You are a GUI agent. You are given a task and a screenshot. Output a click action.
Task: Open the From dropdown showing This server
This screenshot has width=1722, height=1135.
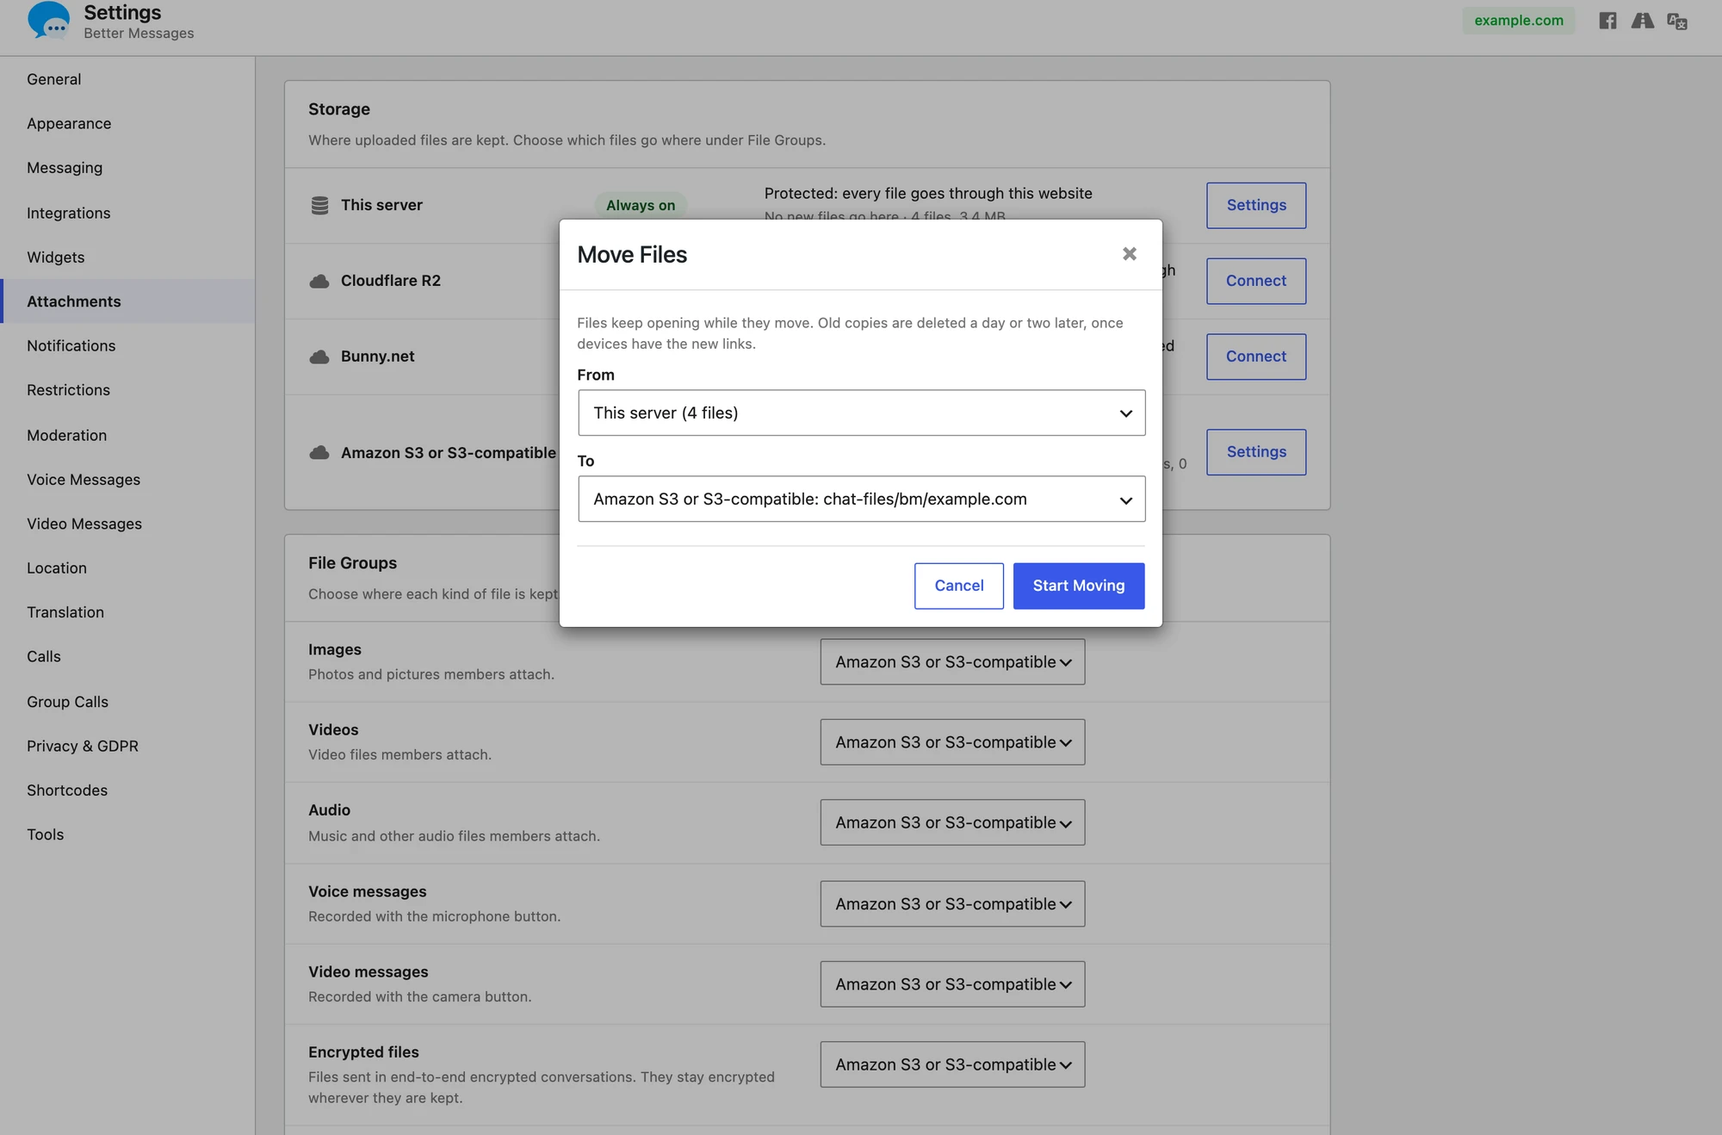click(x=861, y=412)
